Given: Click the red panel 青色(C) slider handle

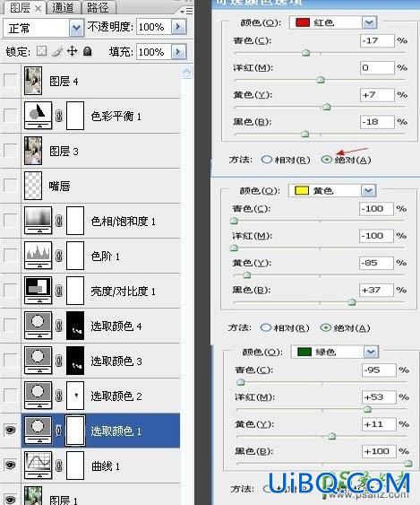Looking at the screenshot, I should [306, 53].
